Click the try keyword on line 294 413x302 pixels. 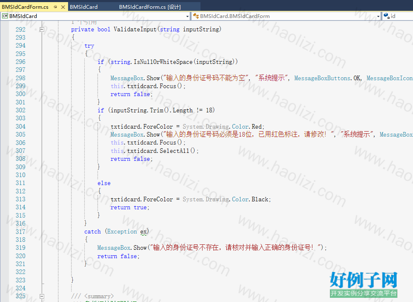point(89,46)
